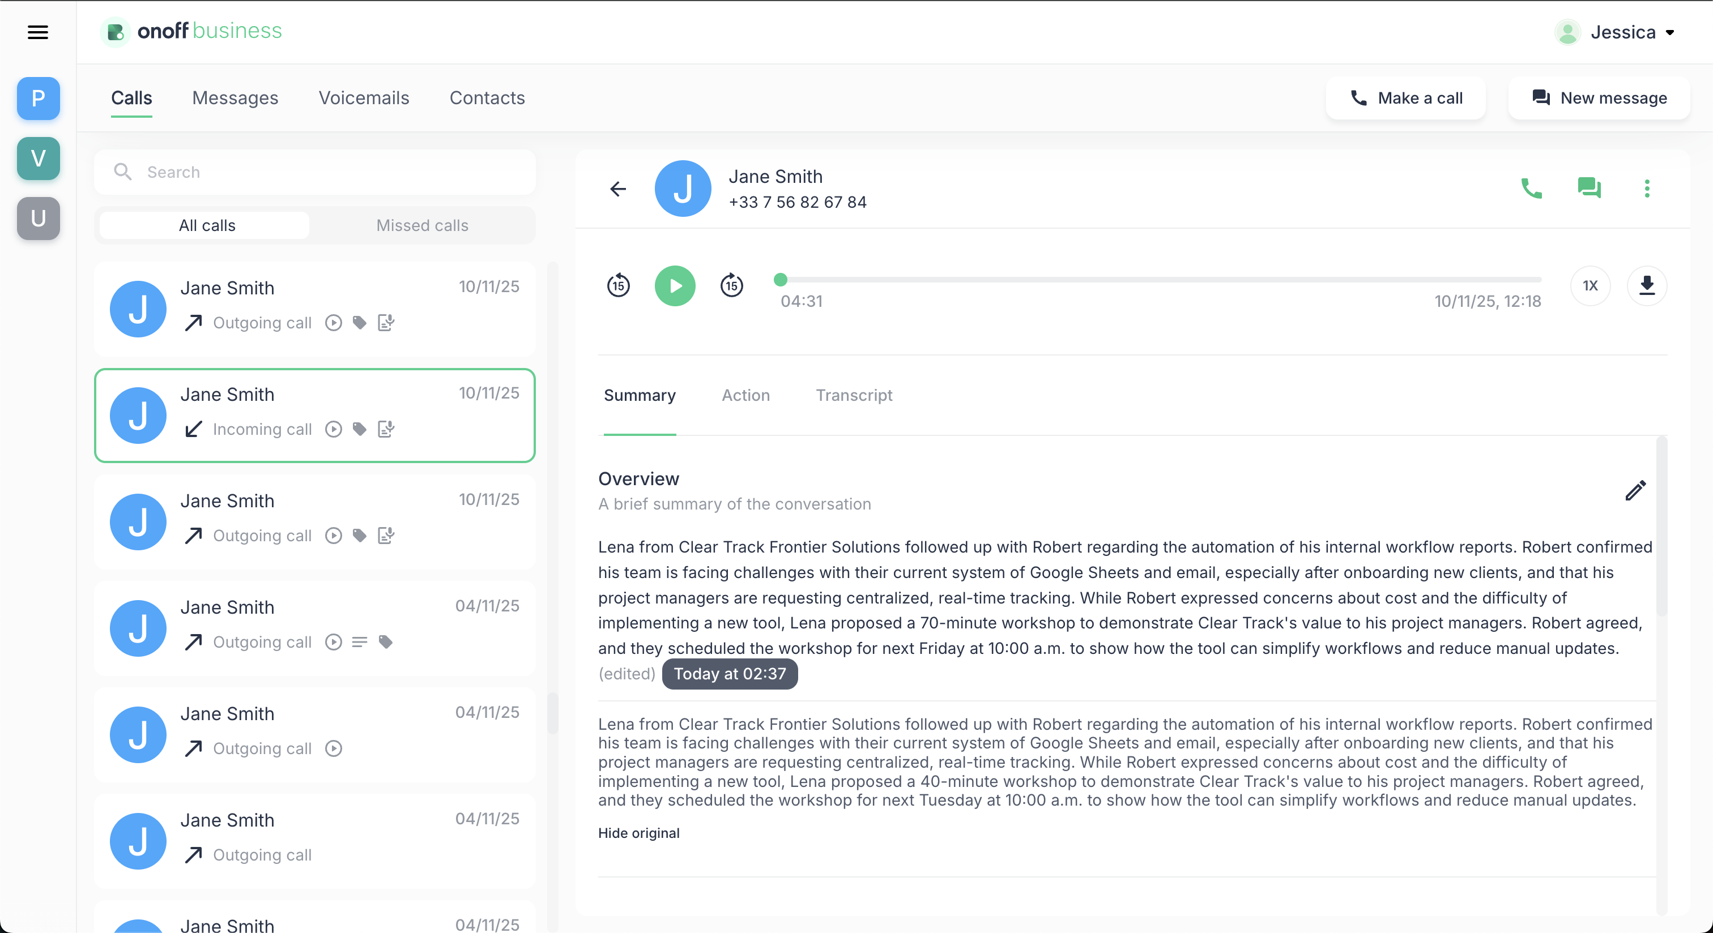The image size is (1713, 933).
Task: Open the third 04/11/25 outgoing call
Action: click(x=314, y=841)
